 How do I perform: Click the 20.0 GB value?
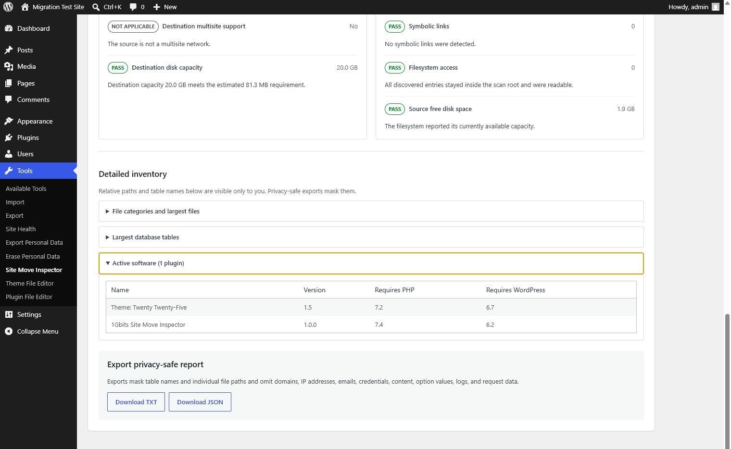(347, 68)
